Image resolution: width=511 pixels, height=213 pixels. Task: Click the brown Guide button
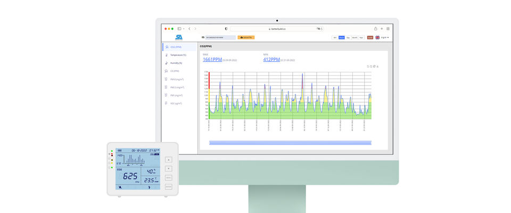370,37
